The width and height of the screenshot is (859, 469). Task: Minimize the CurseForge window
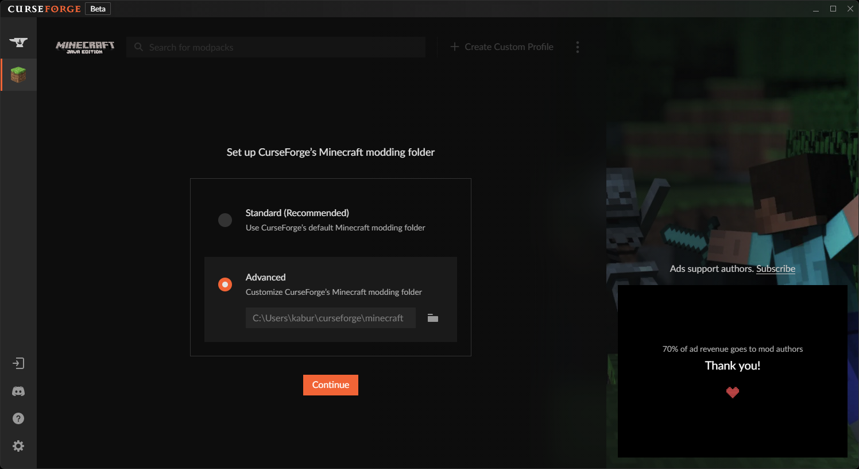pos(816,9)
